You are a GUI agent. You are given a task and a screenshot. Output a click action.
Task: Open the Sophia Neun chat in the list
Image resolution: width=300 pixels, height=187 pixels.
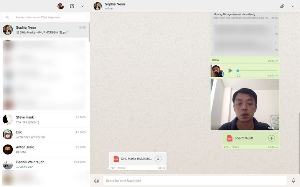click(x=45, y=30)
